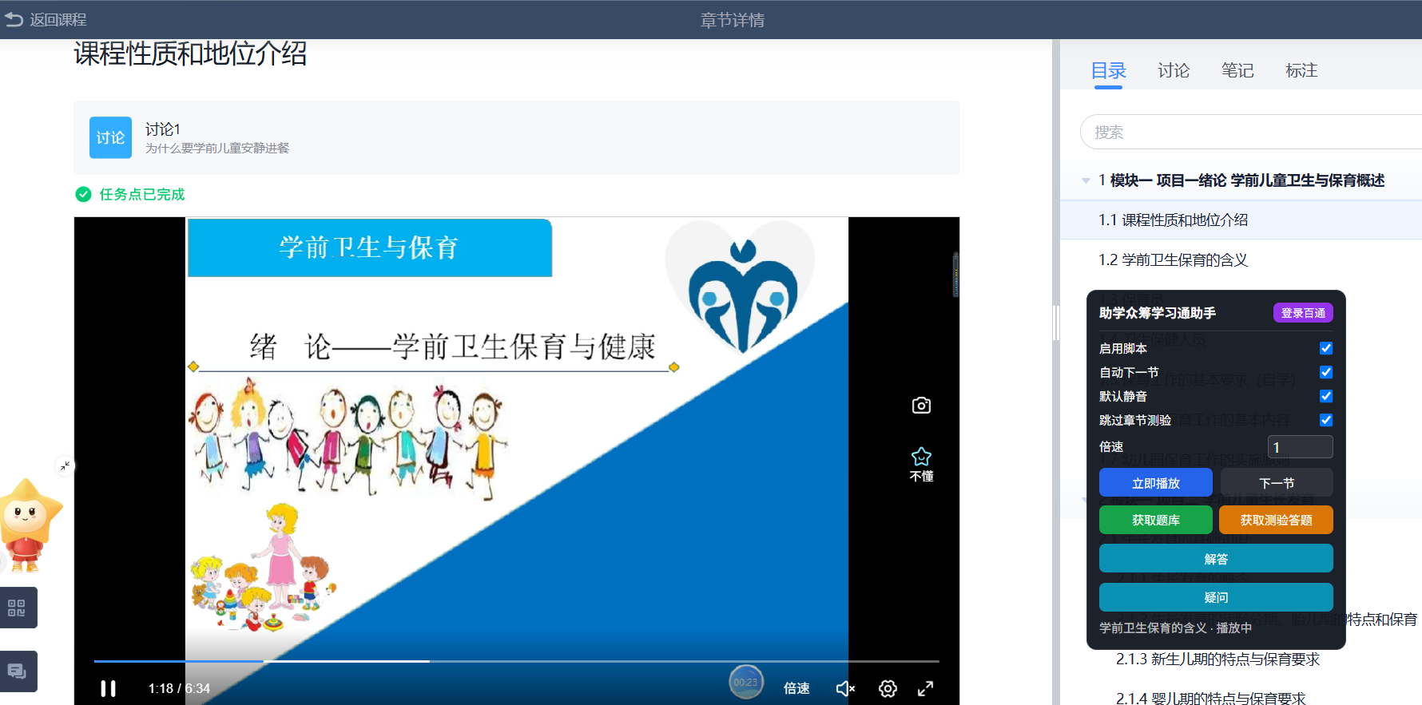The height and width of the screenshot is (705, 1422).
Task: Open section 2.1.3 新生儿期的特点与保育要求
Action: (1217, 659)
